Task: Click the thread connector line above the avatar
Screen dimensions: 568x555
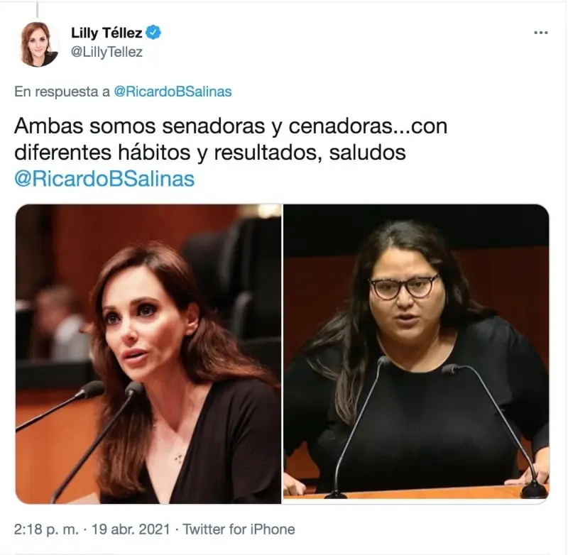Action: (x=38, y=9)
